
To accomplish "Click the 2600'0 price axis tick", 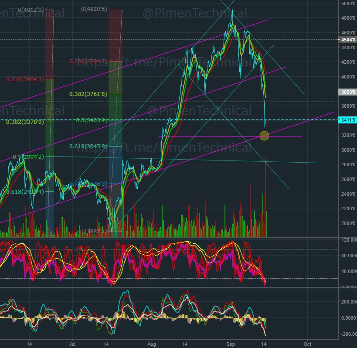I will [348, 179].
